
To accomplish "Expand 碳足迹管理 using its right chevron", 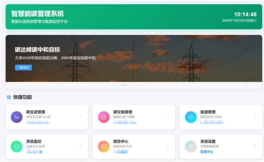I will click(81, 117).
